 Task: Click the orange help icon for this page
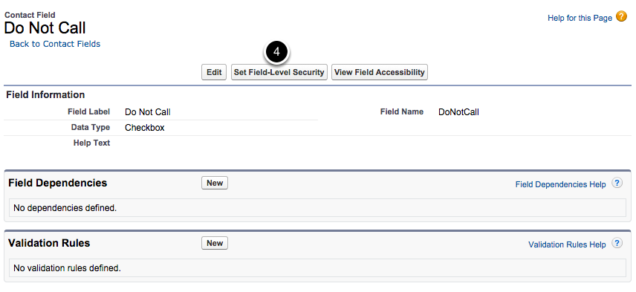tap(621, 16)
